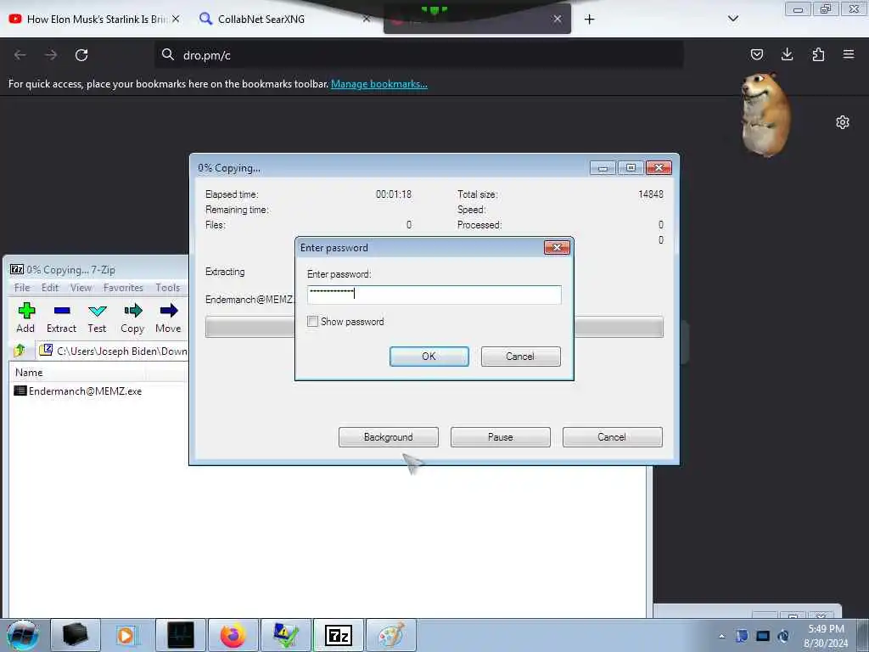Click the 7-Zip window title icon

click(x=17, y=269)
